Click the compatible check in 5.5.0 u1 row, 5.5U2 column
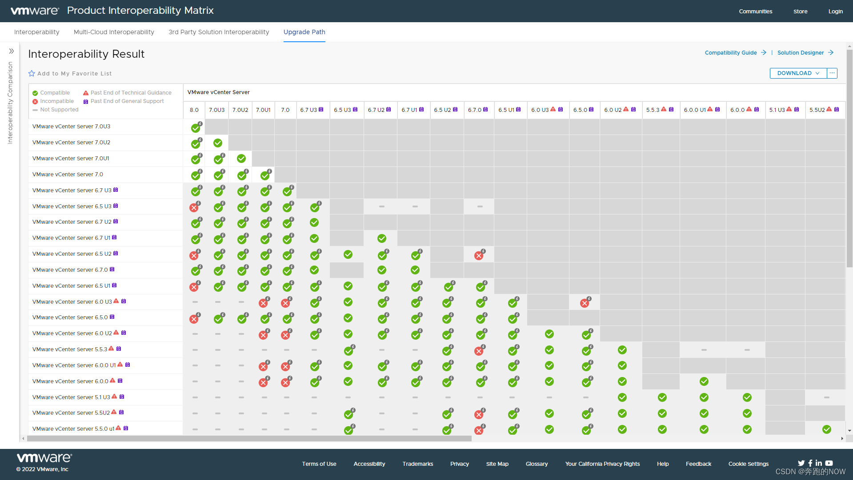 click(827, 429)
